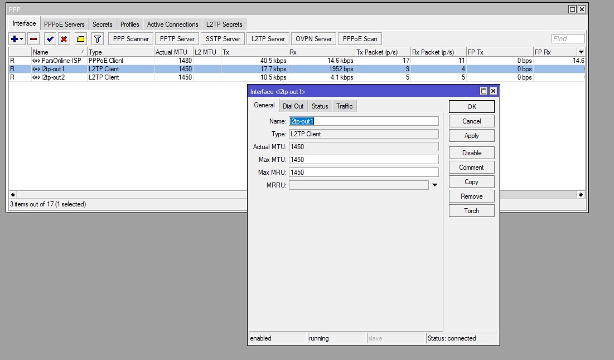
Task: Select the ParsOnline-ISP row name
Action: pos(61,61)
